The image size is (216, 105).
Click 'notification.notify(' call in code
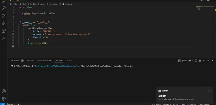click(40, 28)
